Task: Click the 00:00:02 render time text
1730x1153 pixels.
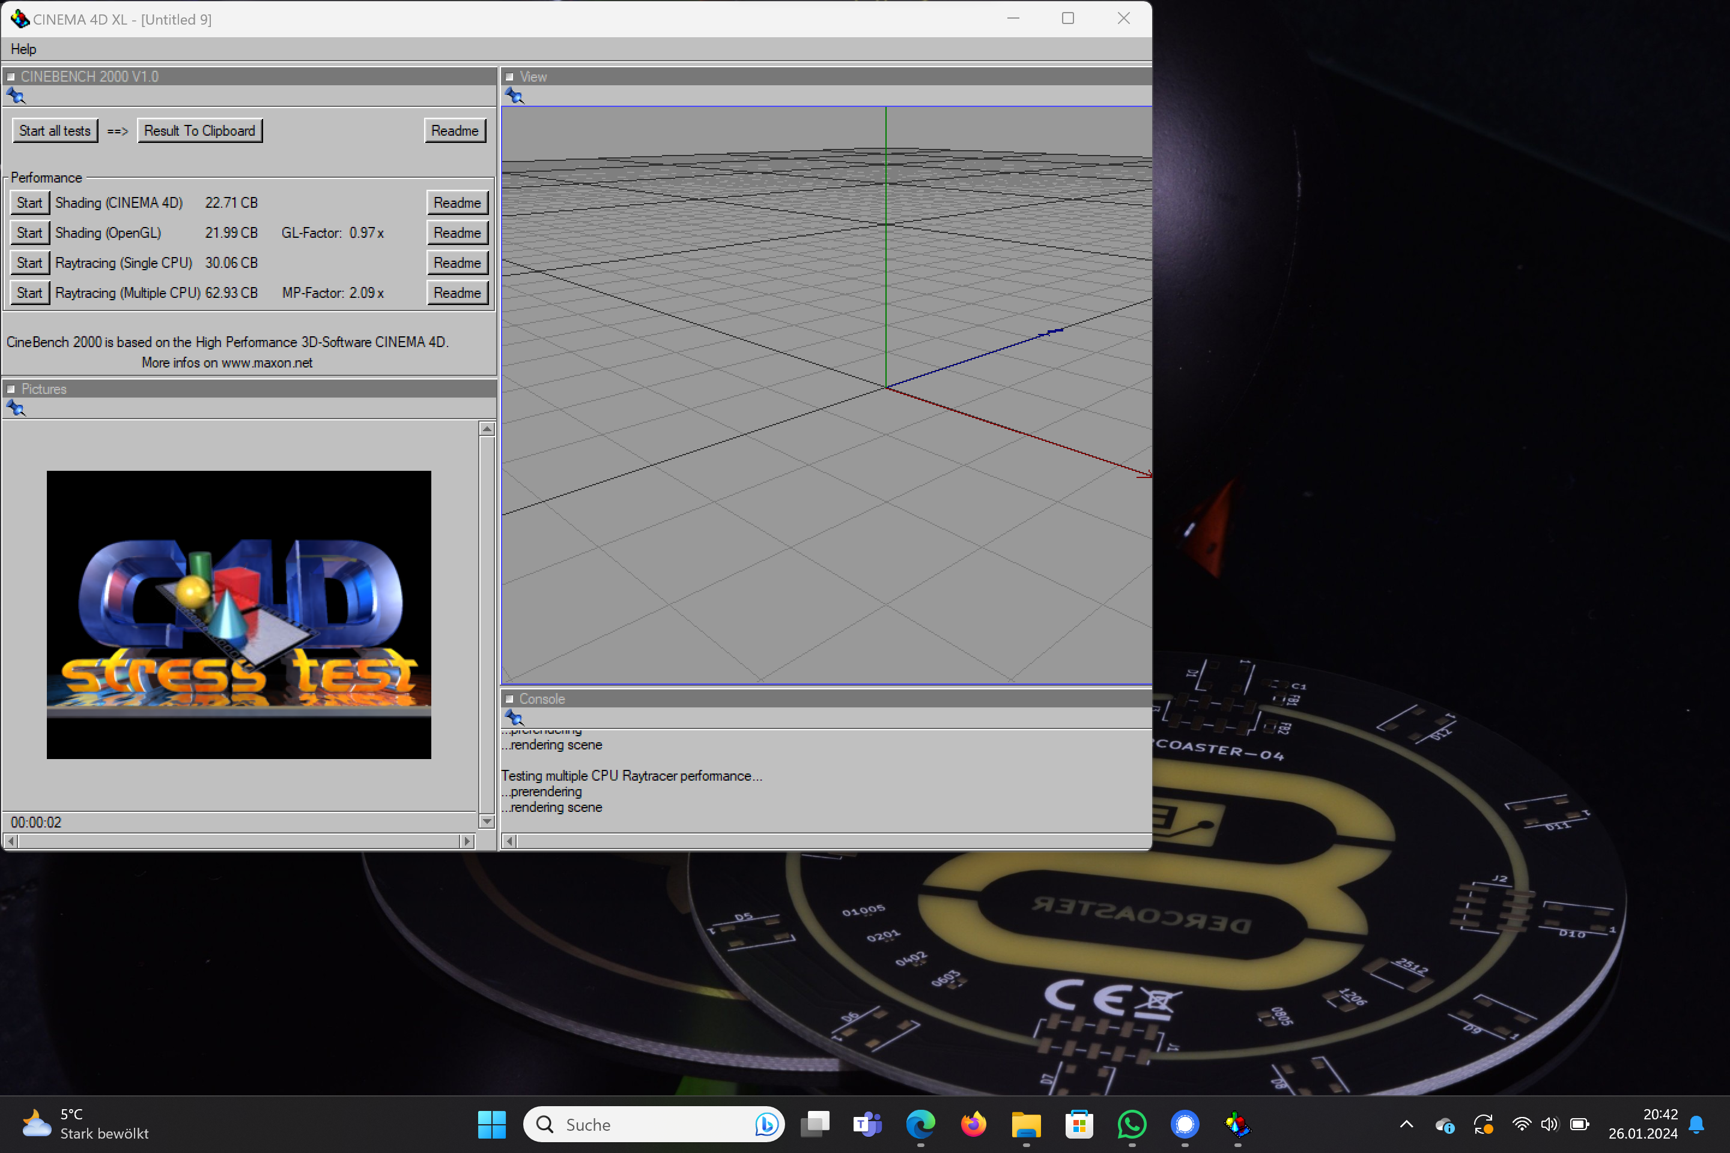Action: coord(36,823)
